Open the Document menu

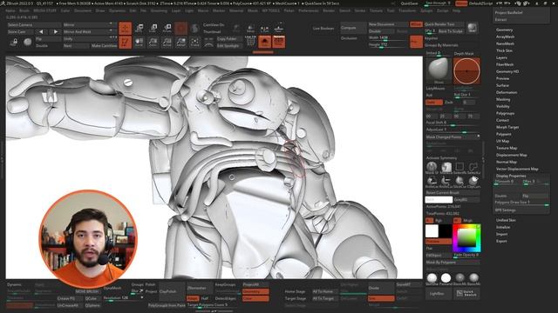83,10
